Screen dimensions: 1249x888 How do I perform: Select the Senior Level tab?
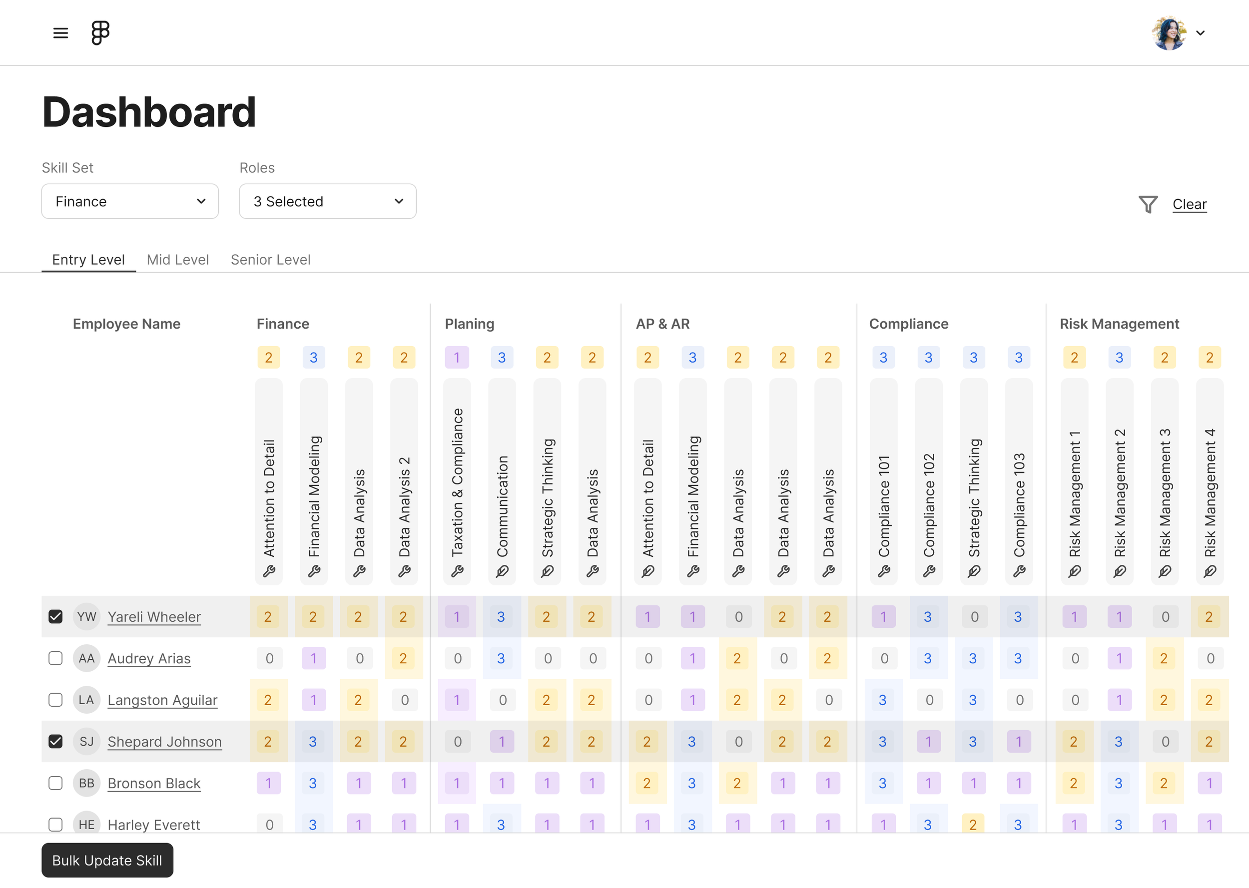270,259
